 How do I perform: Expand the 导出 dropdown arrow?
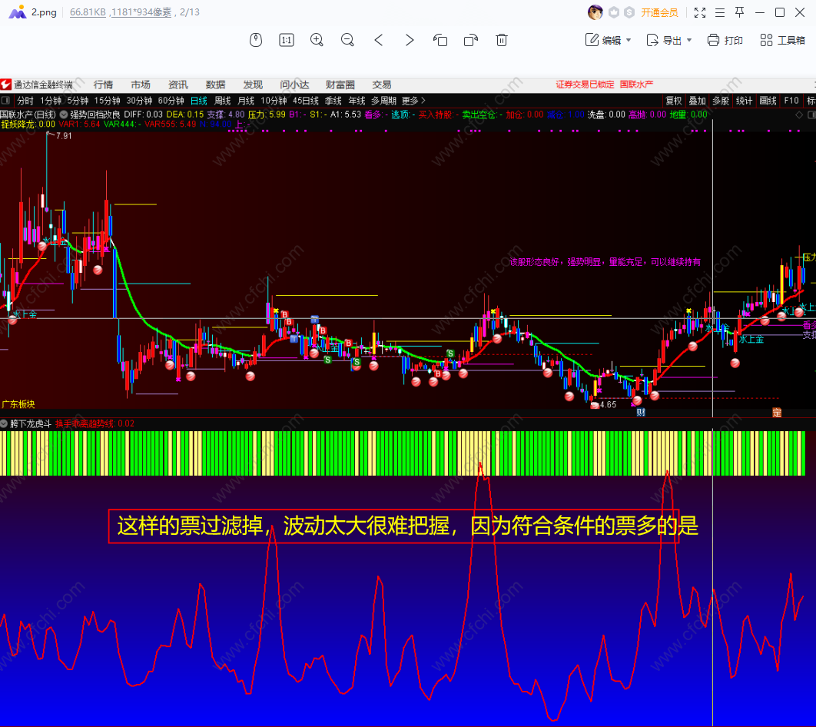[689, 40]
